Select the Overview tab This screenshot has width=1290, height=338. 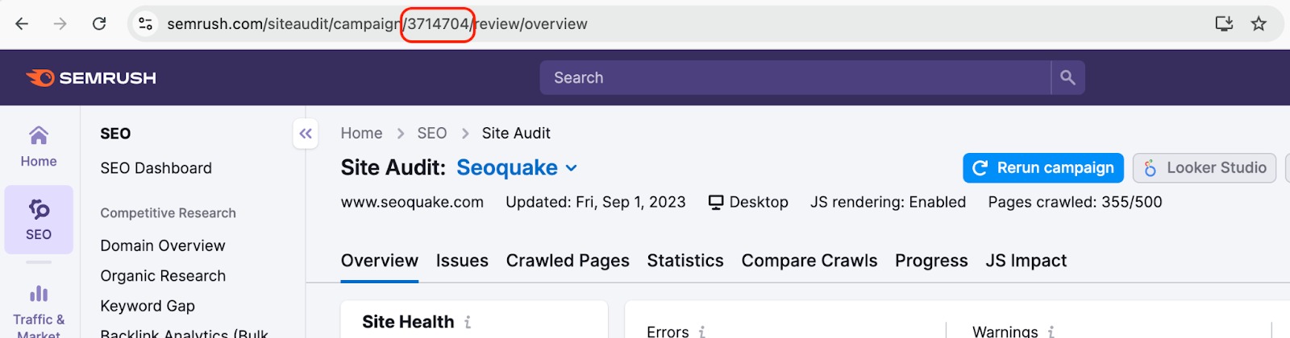tap(380, 261)
